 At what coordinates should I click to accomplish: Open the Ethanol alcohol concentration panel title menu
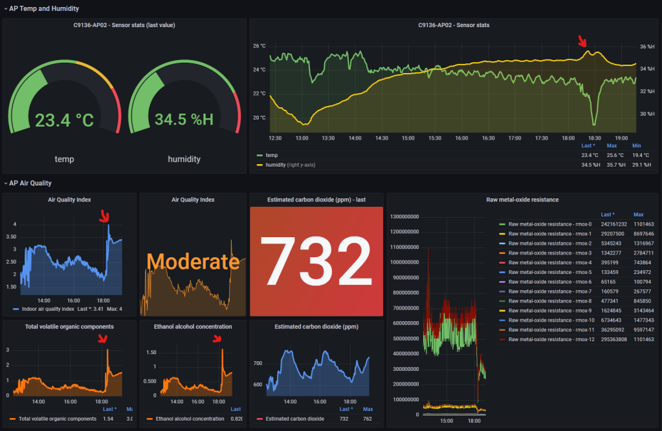192,326
